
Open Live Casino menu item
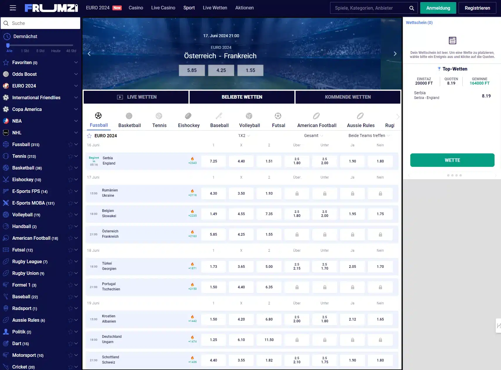(x=163, y=8)
